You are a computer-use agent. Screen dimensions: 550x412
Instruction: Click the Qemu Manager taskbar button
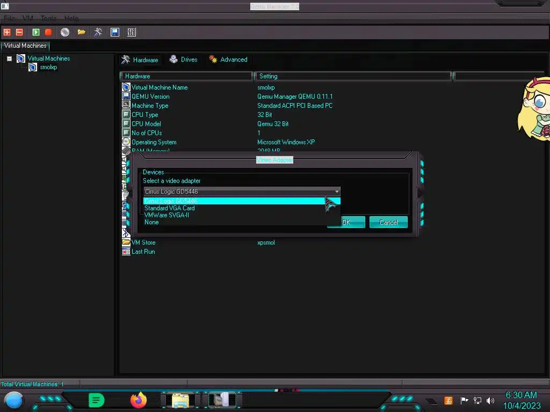(222, 400)
